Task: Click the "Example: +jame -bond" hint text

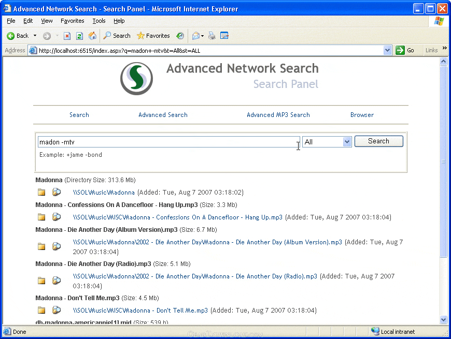Action: click(71, 155)
